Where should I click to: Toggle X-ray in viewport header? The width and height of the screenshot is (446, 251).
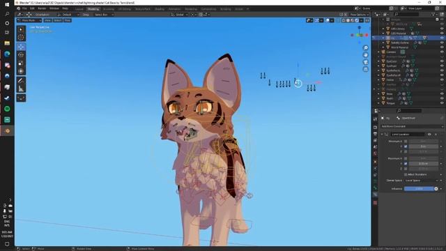[338, 20]
